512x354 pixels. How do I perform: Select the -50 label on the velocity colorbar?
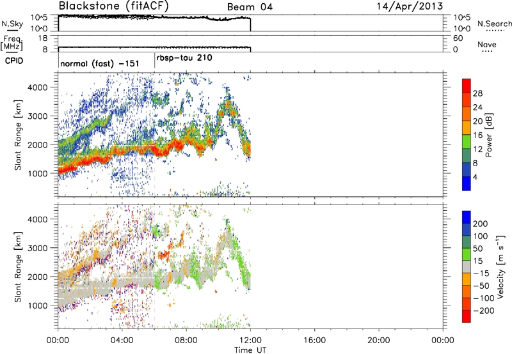click(481, 286)
